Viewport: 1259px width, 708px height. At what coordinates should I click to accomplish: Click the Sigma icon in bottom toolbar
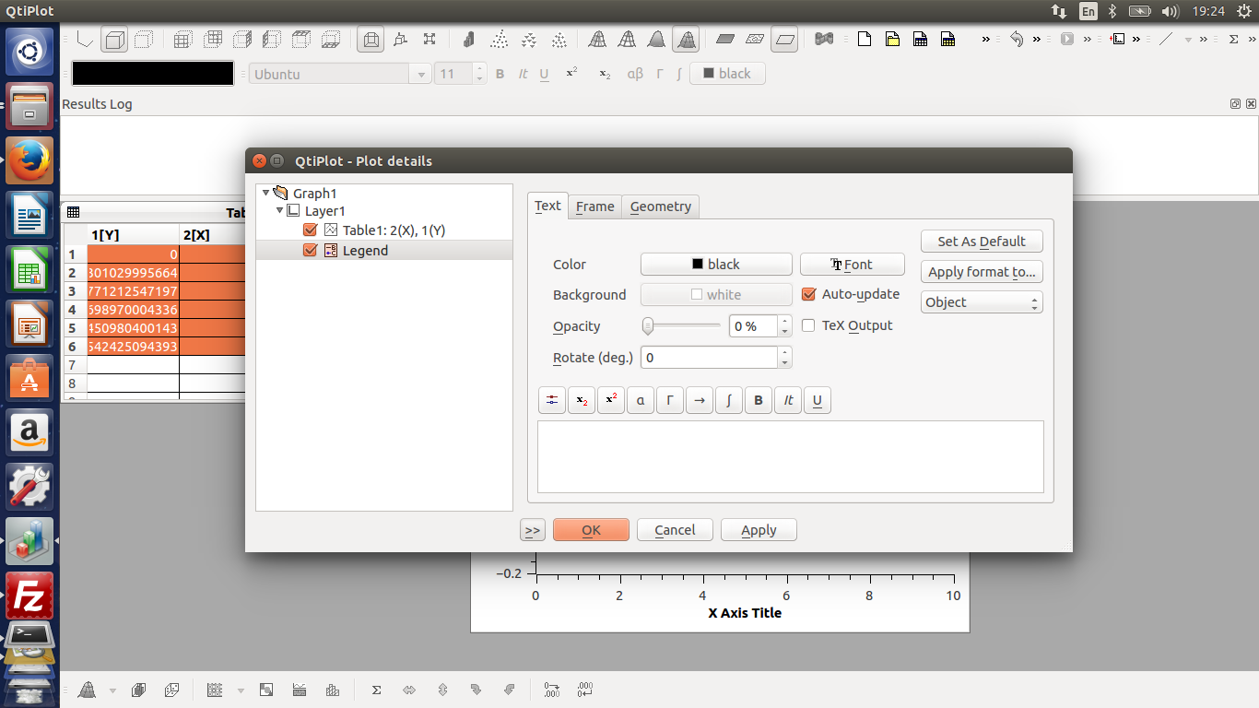(376, 690)
